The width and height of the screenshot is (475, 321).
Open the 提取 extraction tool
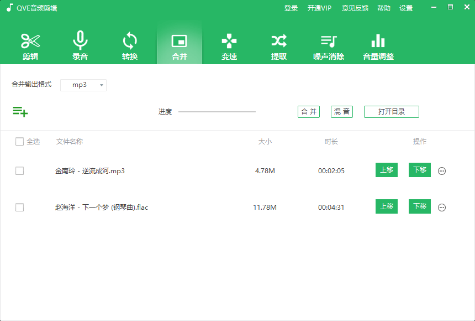(278, 44)
